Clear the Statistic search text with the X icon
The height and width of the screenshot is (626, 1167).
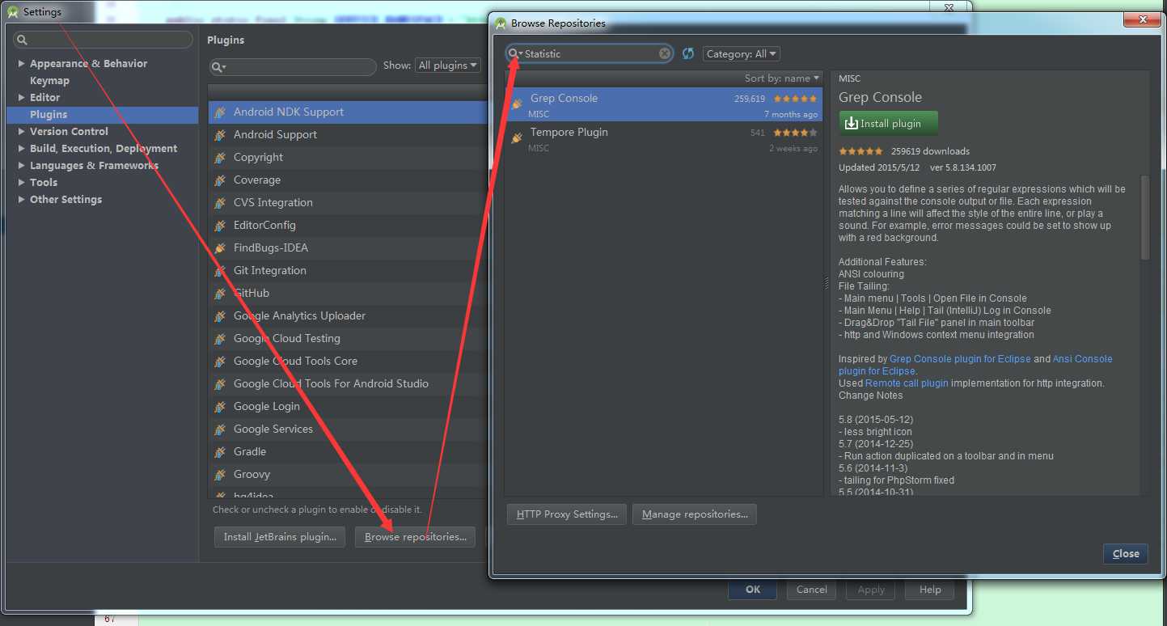665,53
